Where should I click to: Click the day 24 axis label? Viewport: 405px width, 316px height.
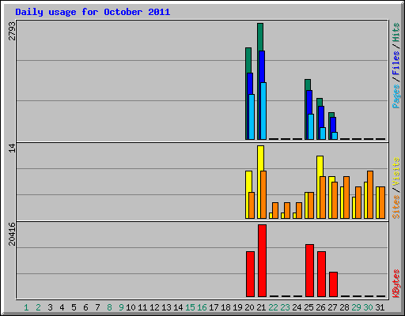coord(297,307)
